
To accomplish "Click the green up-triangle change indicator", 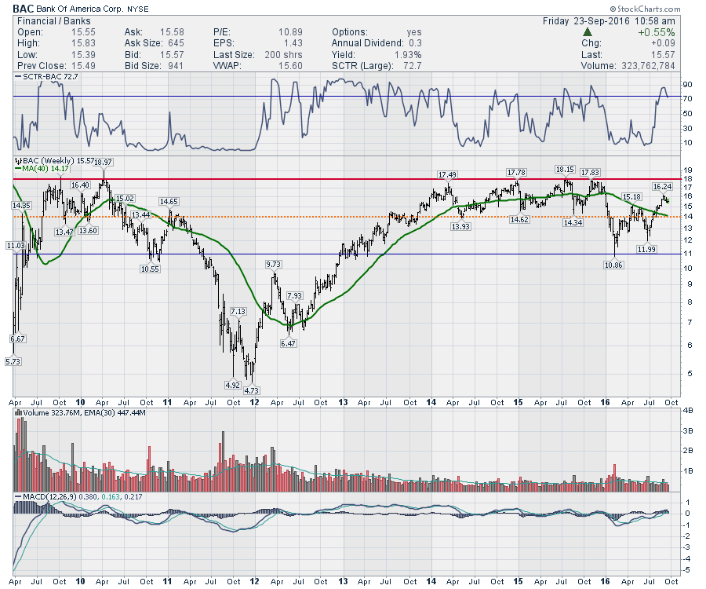I will pos(587,32).
